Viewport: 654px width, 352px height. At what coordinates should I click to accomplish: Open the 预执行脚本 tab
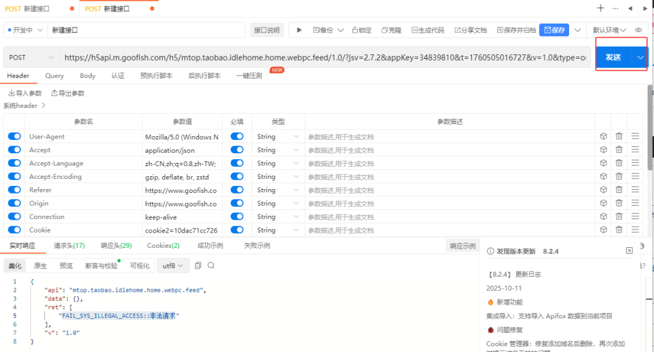click(x=156, y=75)
